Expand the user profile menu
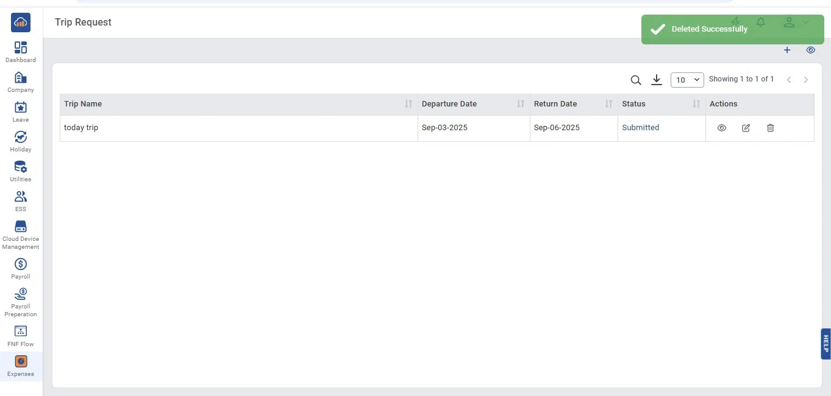Image resolution: width=831 pixels, height=396 pixels. tap(794, 23)
